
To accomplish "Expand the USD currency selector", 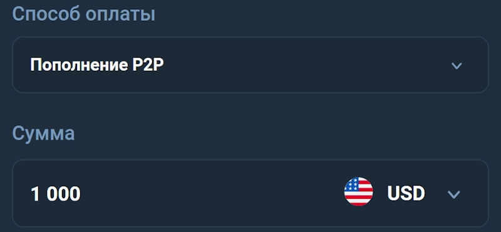I will pyautogui.click(x=402, y=193).
